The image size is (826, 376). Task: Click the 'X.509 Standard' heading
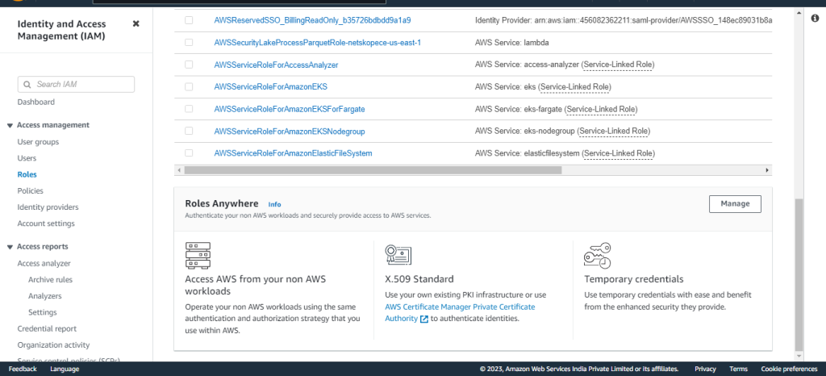pos(419,279)
